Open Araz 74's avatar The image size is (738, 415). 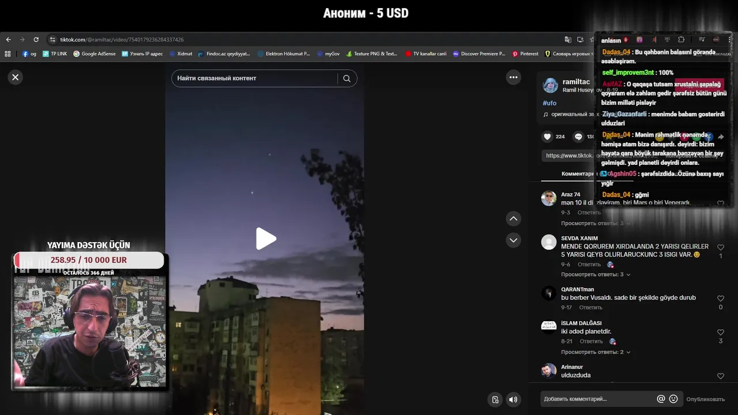coord(549,198)
